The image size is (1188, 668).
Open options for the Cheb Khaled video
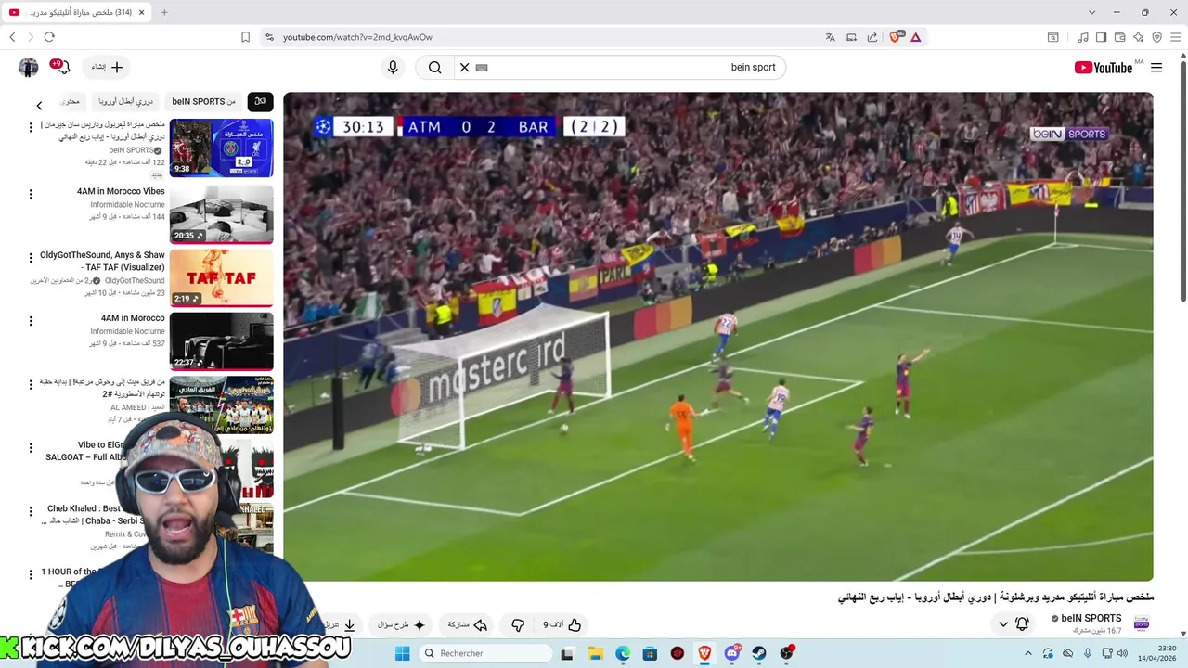click(x=31, y=511)
